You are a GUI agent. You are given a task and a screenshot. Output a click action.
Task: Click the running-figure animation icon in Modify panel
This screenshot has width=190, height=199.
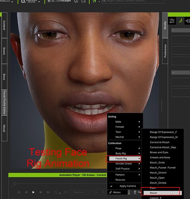pos(180,21)
